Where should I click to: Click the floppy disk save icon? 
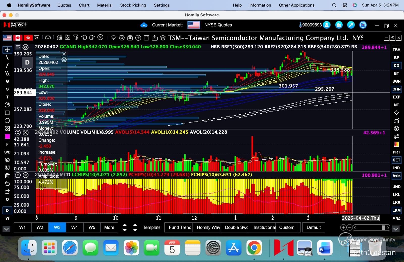coord(146,38)
